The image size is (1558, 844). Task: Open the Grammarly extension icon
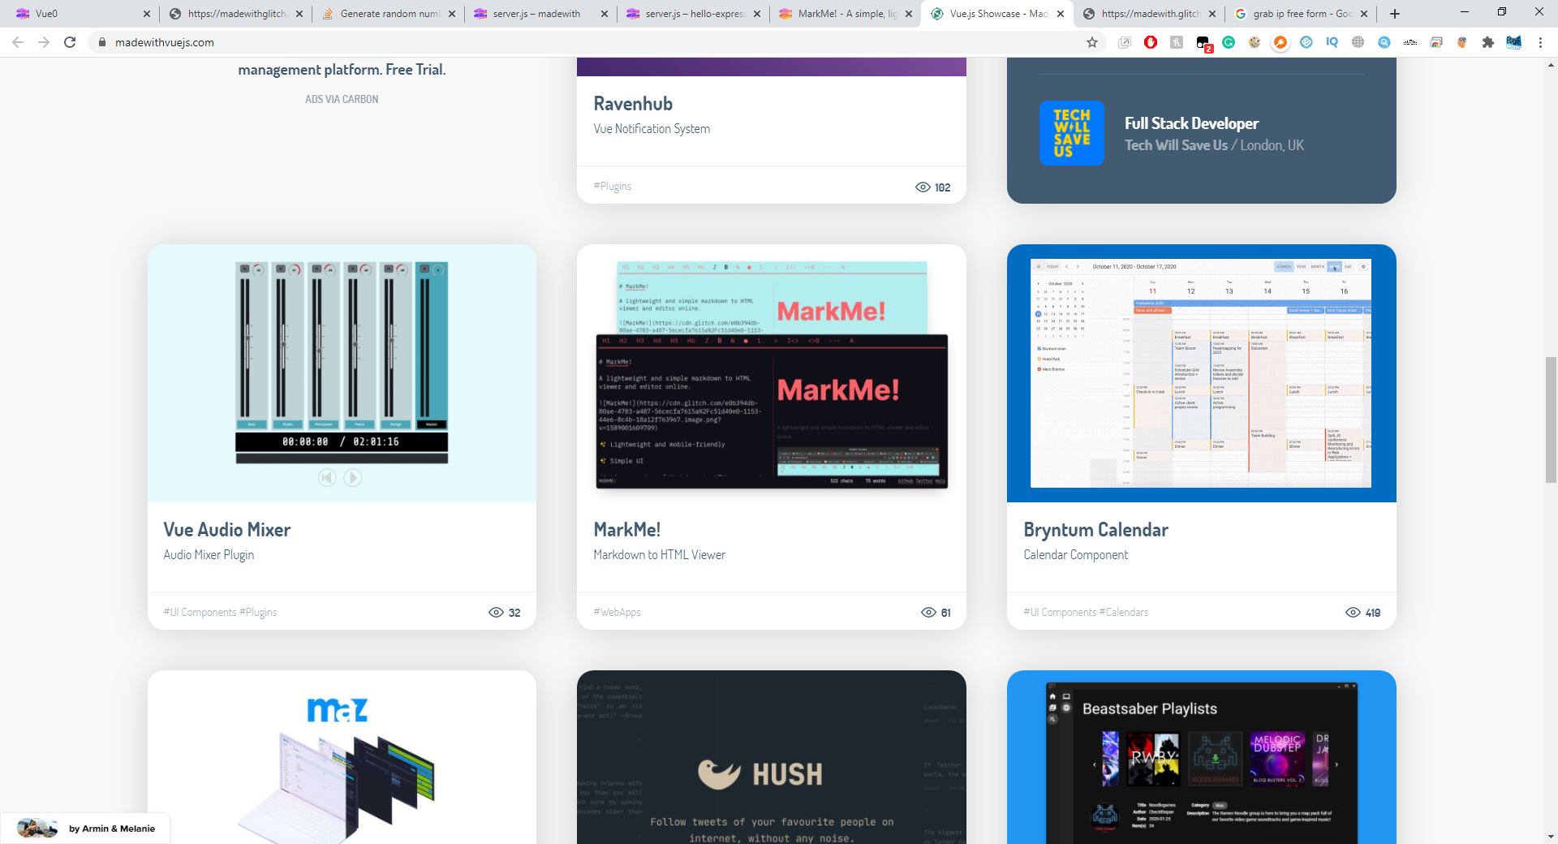pos(1229,42)
